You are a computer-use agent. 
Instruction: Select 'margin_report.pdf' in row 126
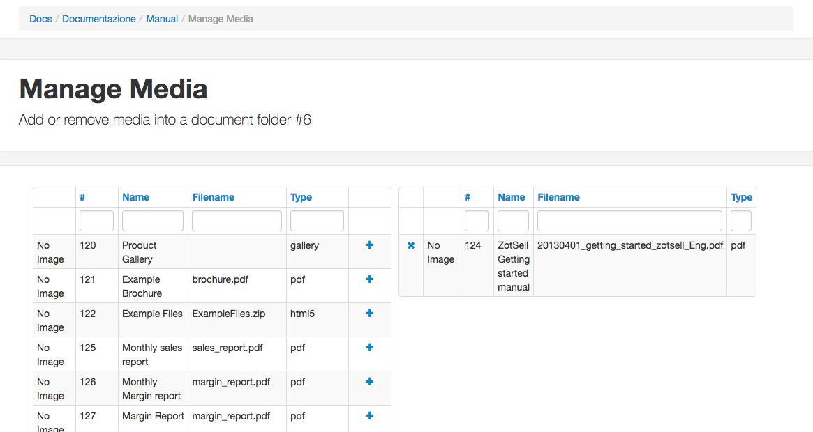click(231, 383)
